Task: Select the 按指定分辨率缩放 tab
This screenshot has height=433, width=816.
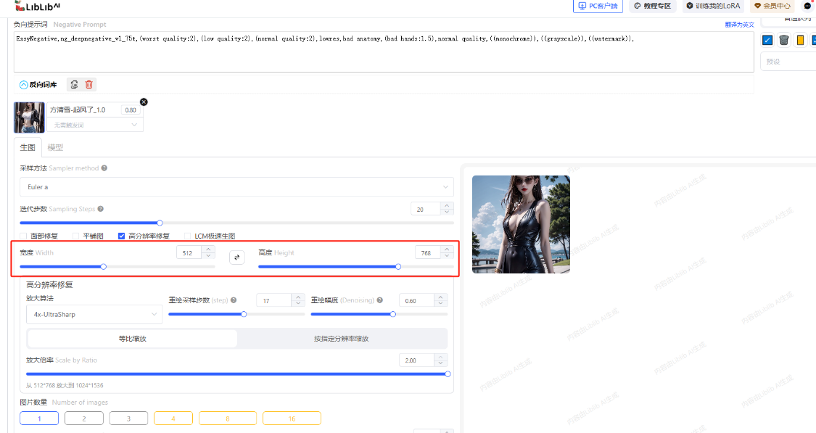Action: 342,339
